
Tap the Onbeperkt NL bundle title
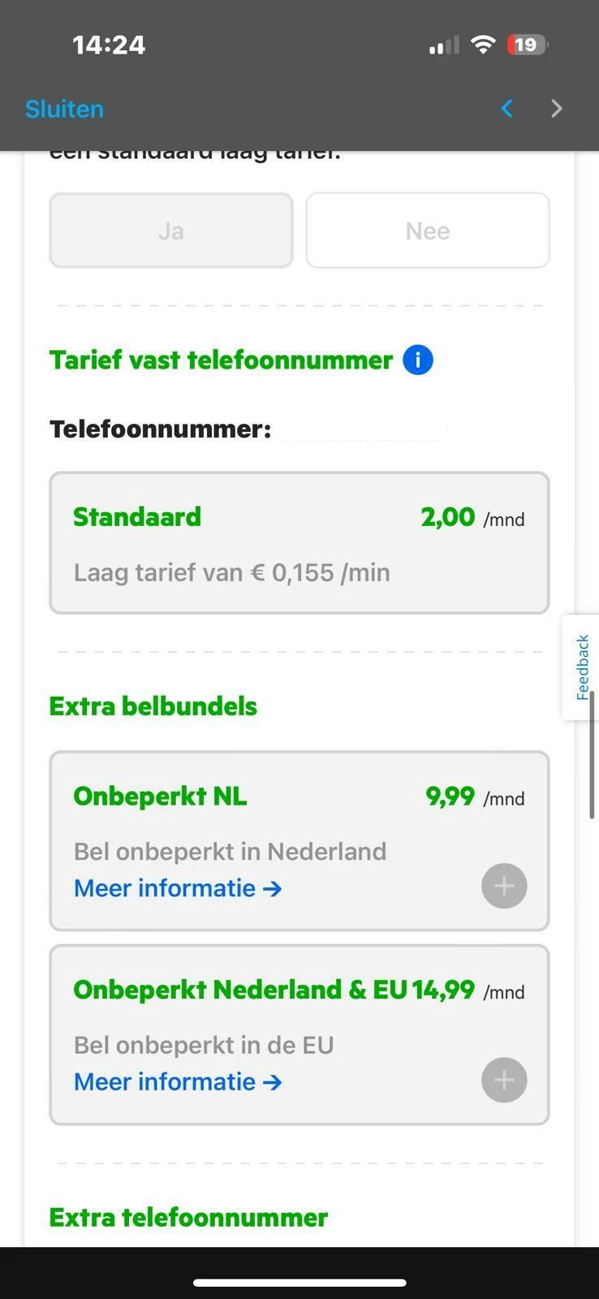click(x=160, y=796)
